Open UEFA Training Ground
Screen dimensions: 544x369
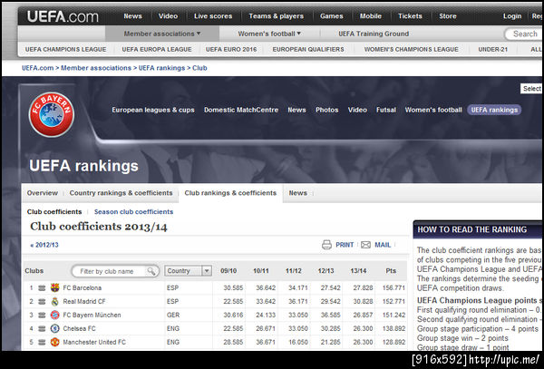click(374, 34)
